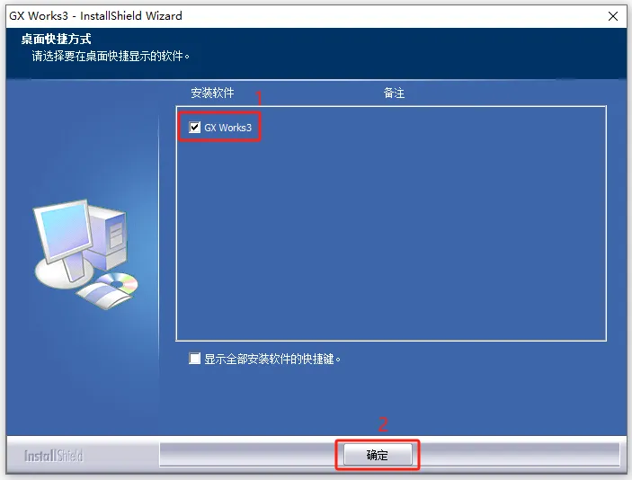Click the InstallShield logo
The image size is (632, 480).
click(x=53, y=456)
